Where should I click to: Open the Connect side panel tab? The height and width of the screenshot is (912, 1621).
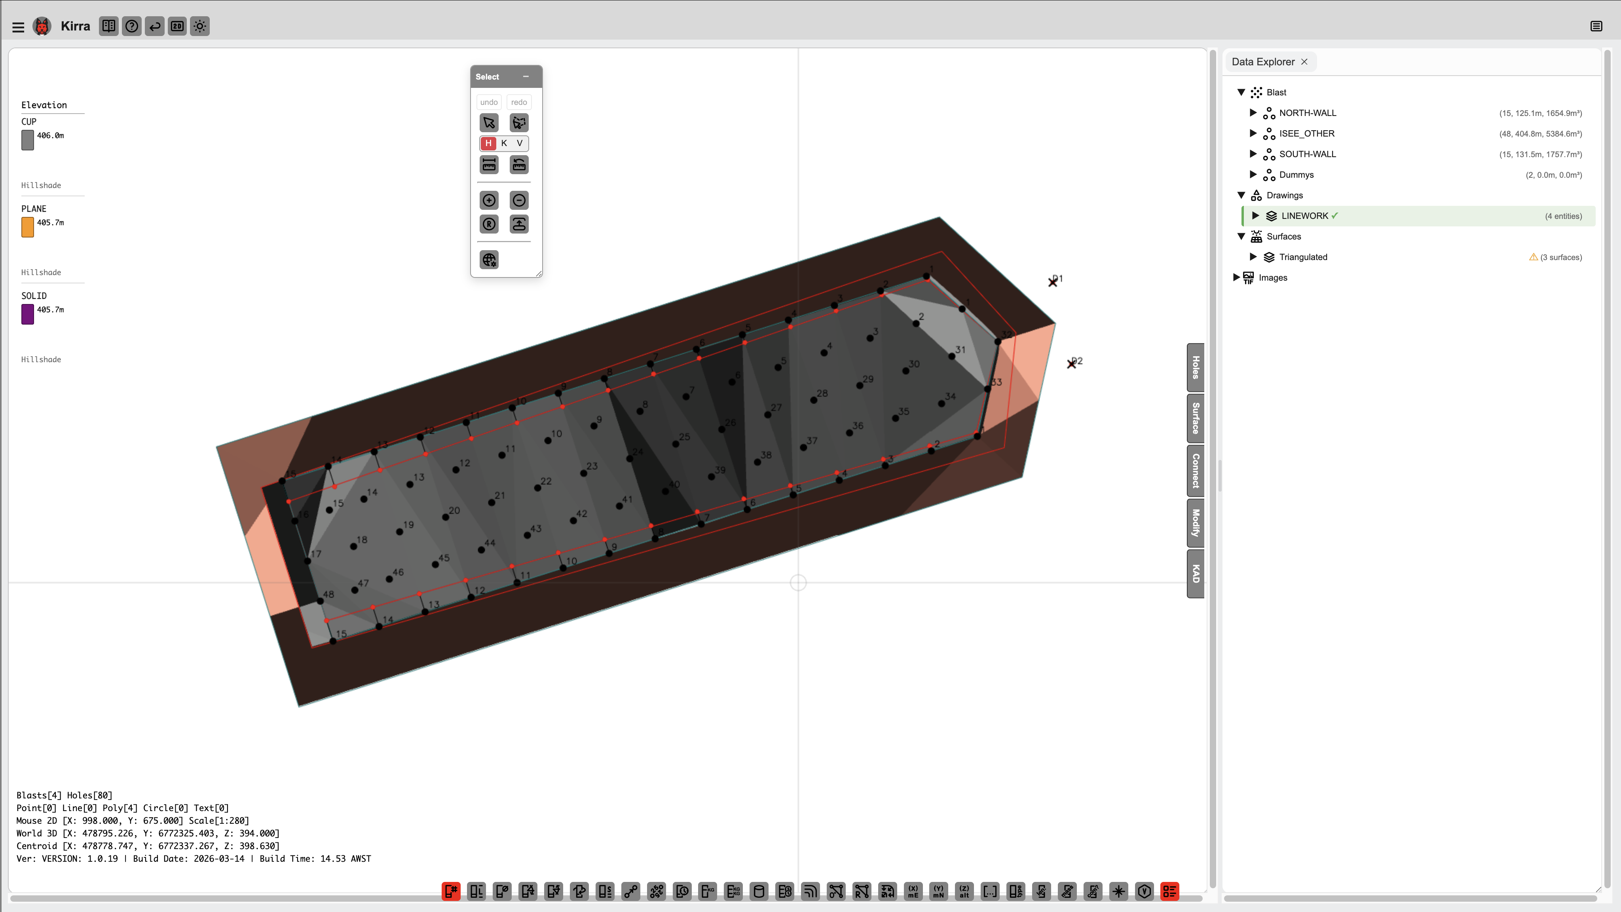coord(1195,471)
